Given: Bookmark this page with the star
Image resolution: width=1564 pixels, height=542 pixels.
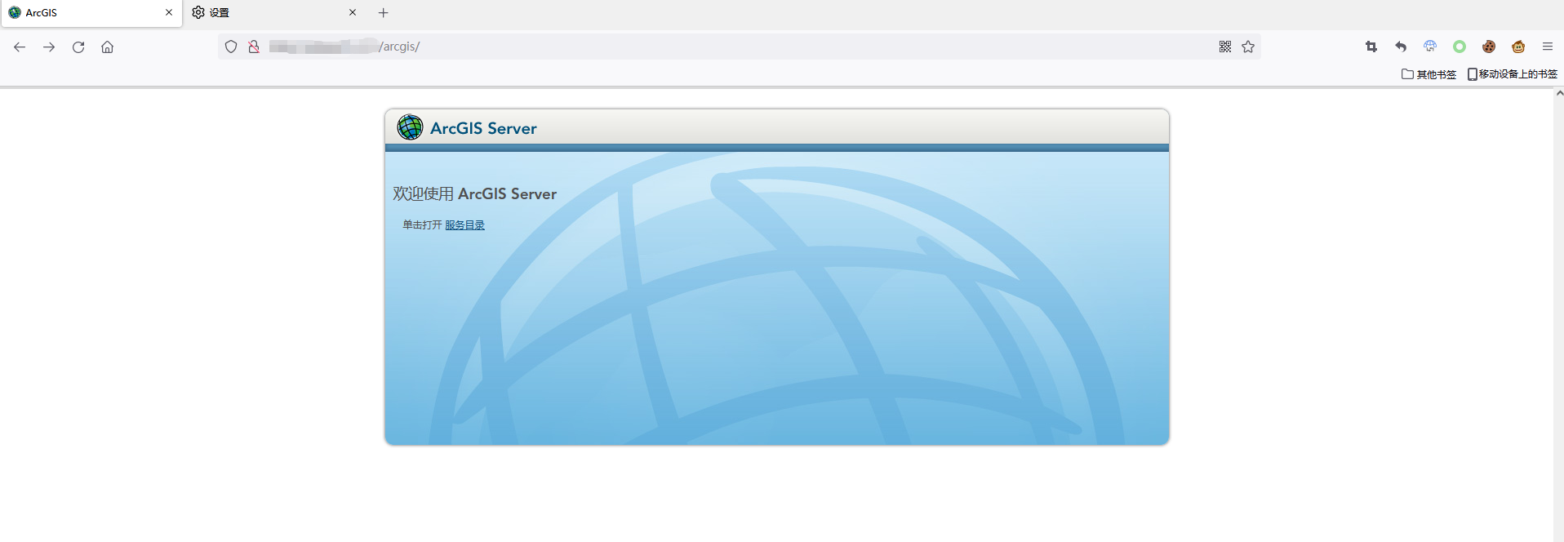Looking at the screenshot, I should (1248, 47).
